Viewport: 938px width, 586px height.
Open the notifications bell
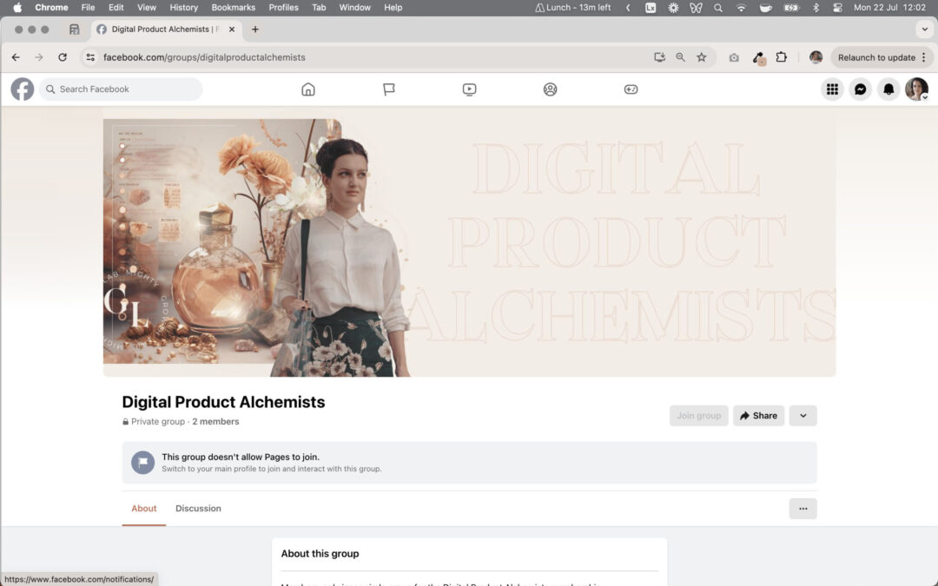888,89
